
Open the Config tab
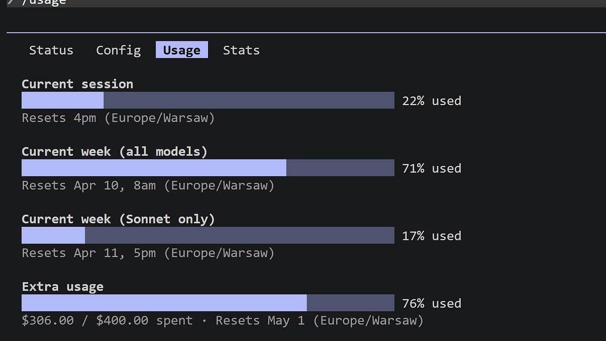(118, 50)
